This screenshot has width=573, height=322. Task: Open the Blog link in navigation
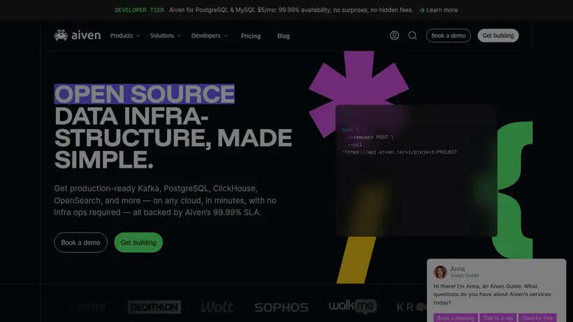(x=283, y=36)
